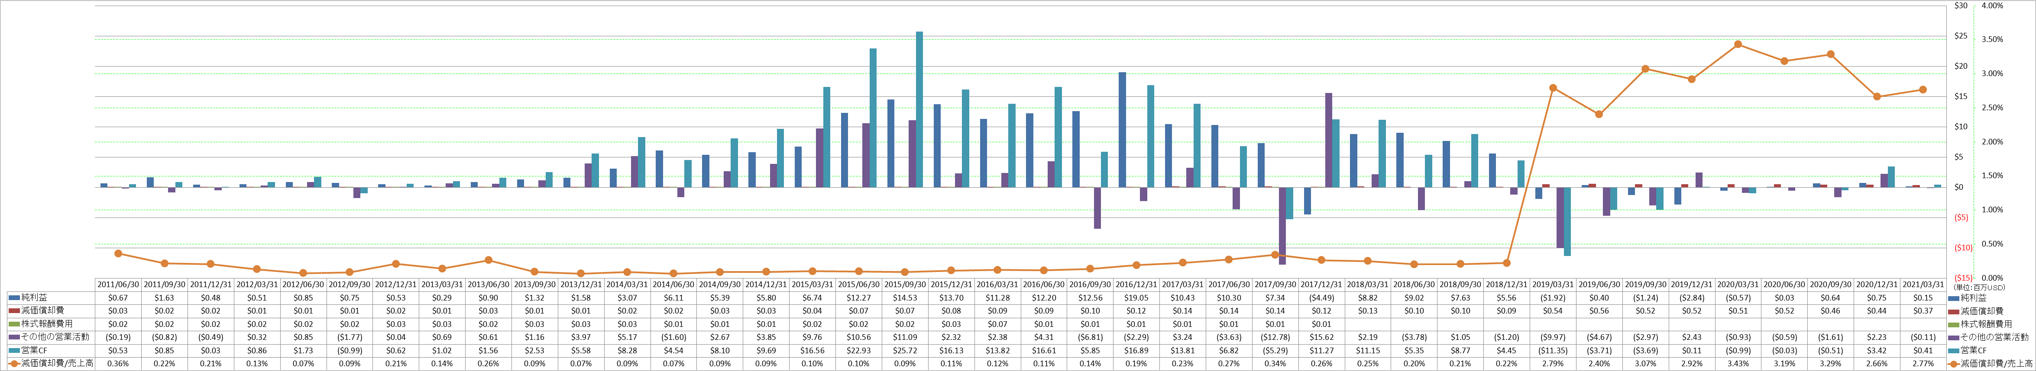Click the 2011/06/30 column header
This screenshot has width=2036, height=371.
(118, 284)
